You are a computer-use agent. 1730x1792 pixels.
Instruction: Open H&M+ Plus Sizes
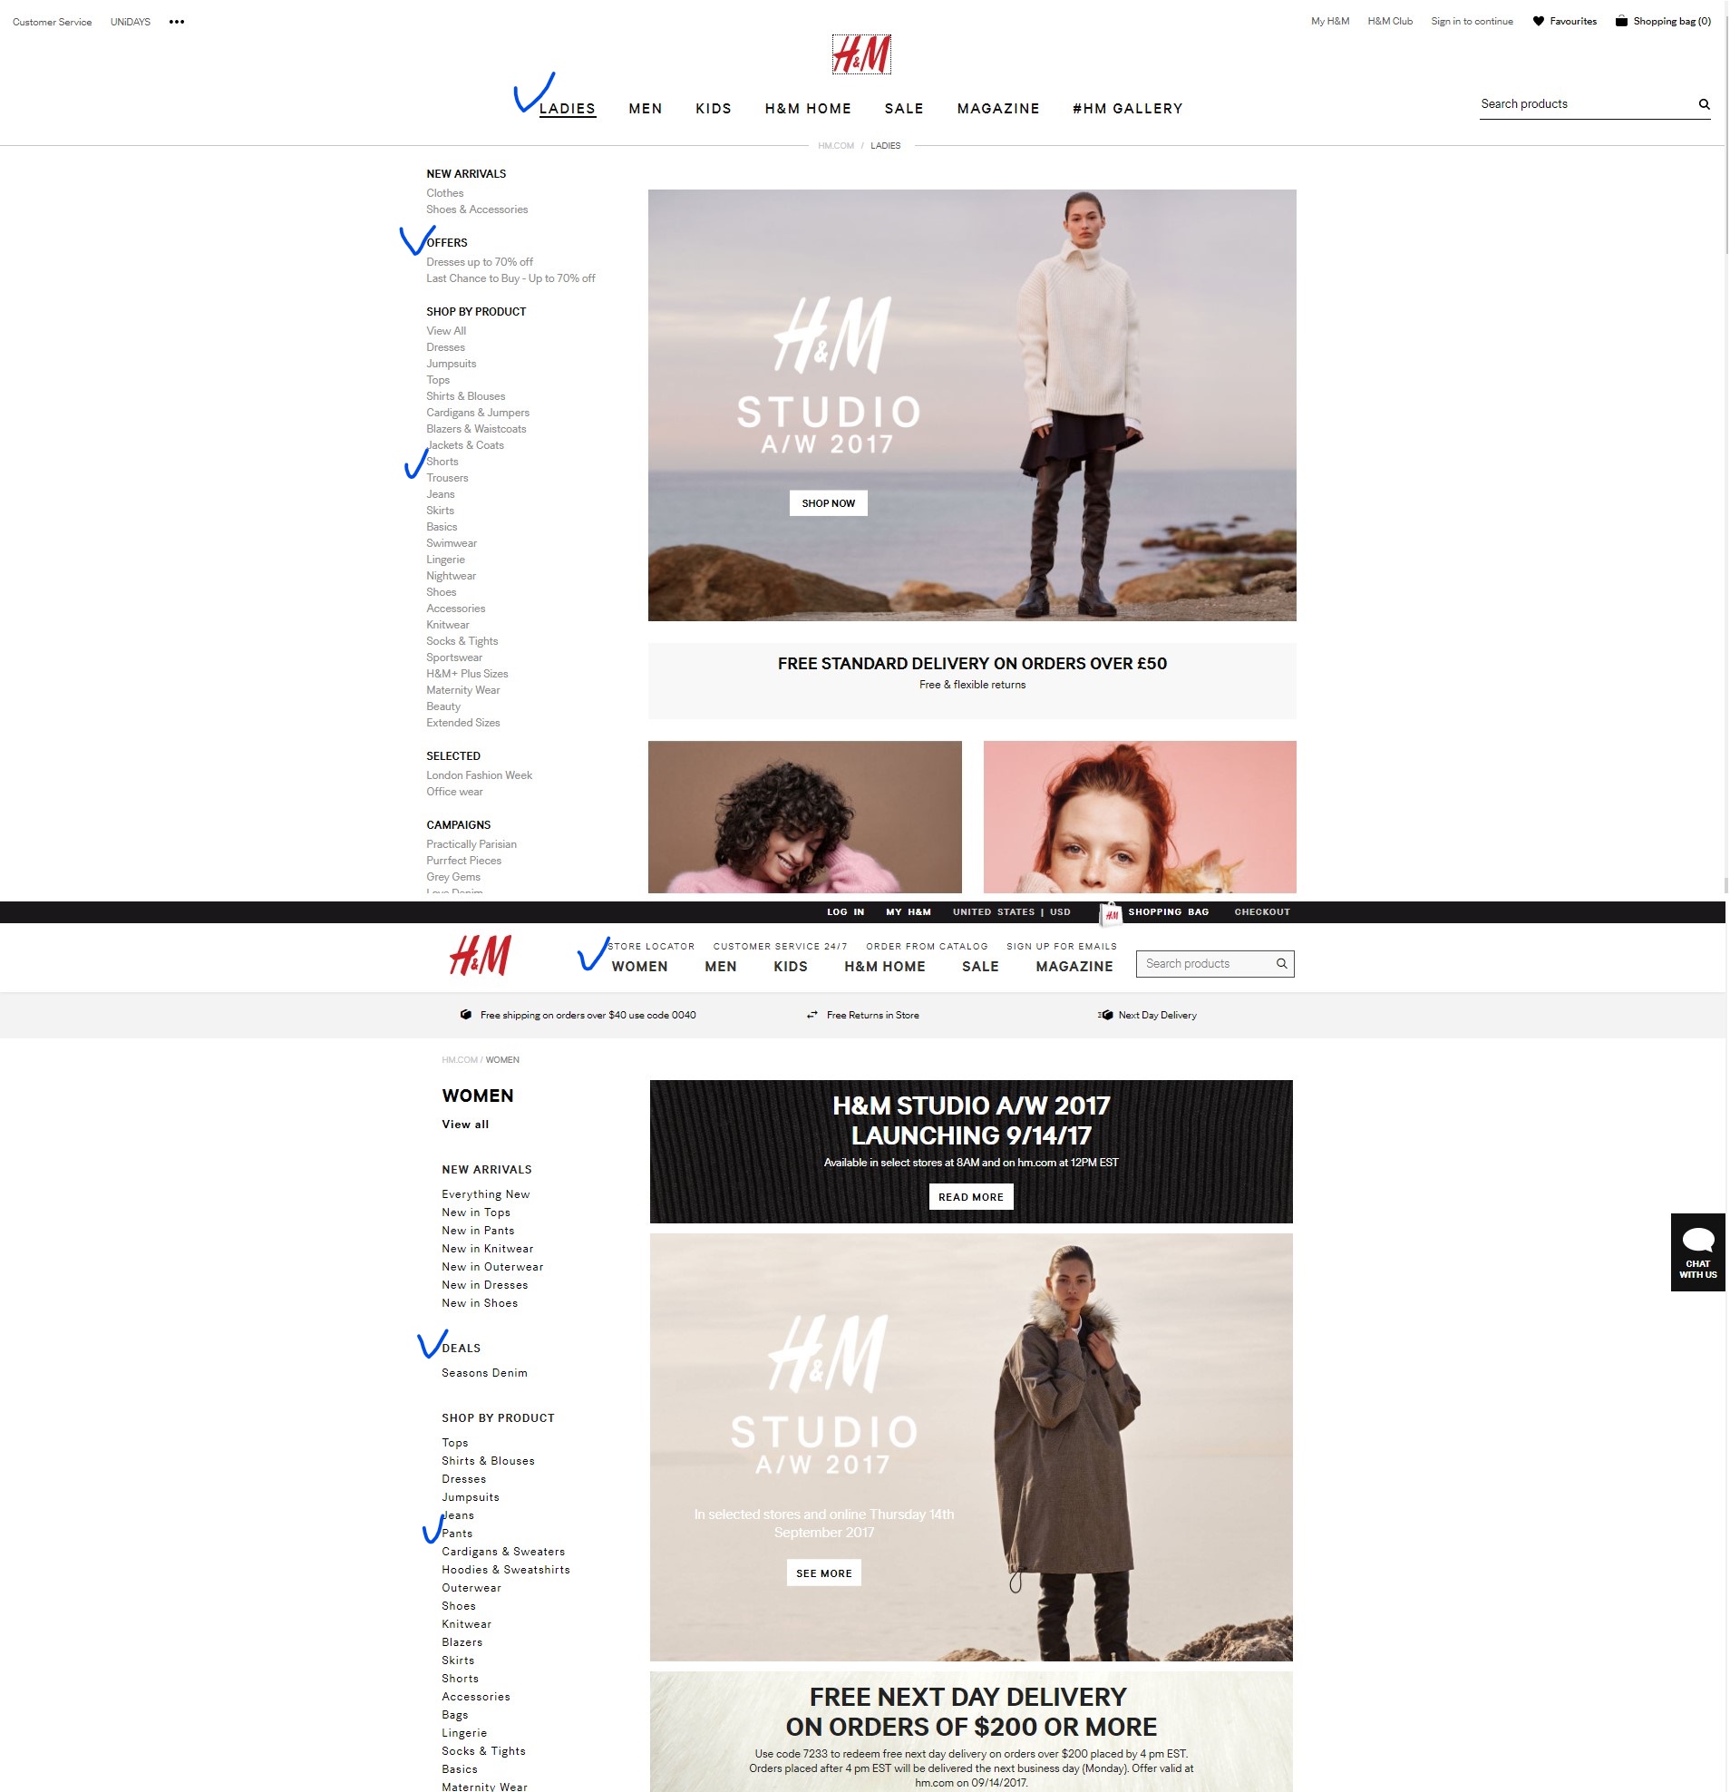pyautogui.click(x=466, y=674)
